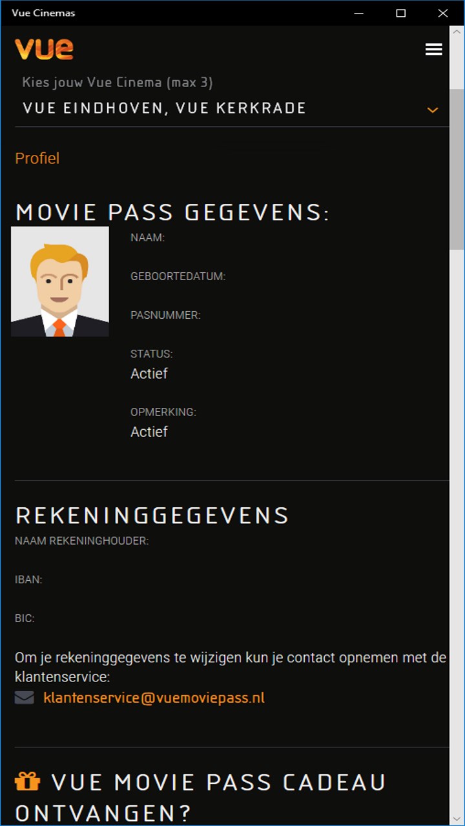Click the envelope icon beside the klantenservice email
Image resolution: width=465 pixels, height=826 pixels.
click(25, 698)
